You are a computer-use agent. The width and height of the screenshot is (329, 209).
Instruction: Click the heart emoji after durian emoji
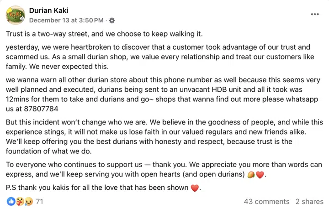(x=260, y=174)
